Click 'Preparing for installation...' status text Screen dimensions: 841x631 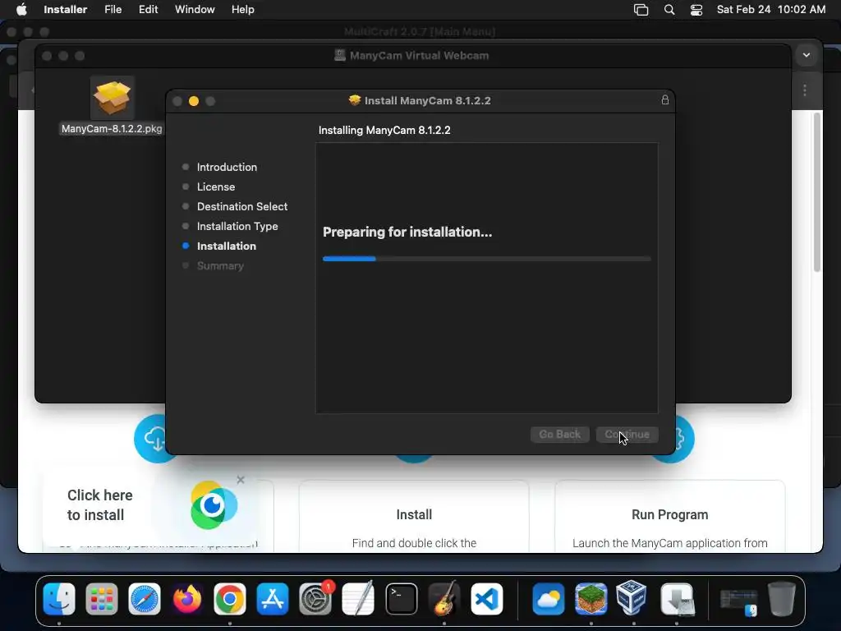pos(407,232)
